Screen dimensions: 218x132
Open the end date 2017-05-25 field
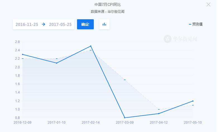[60, 24]
